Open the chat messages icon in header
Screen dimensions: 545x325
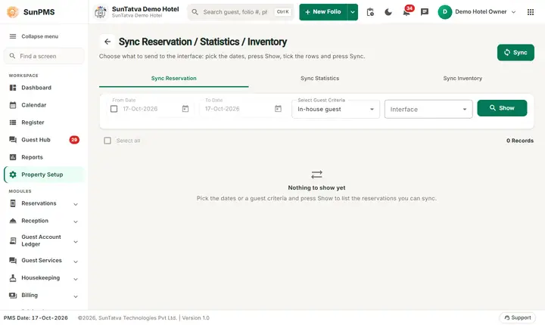425,12
